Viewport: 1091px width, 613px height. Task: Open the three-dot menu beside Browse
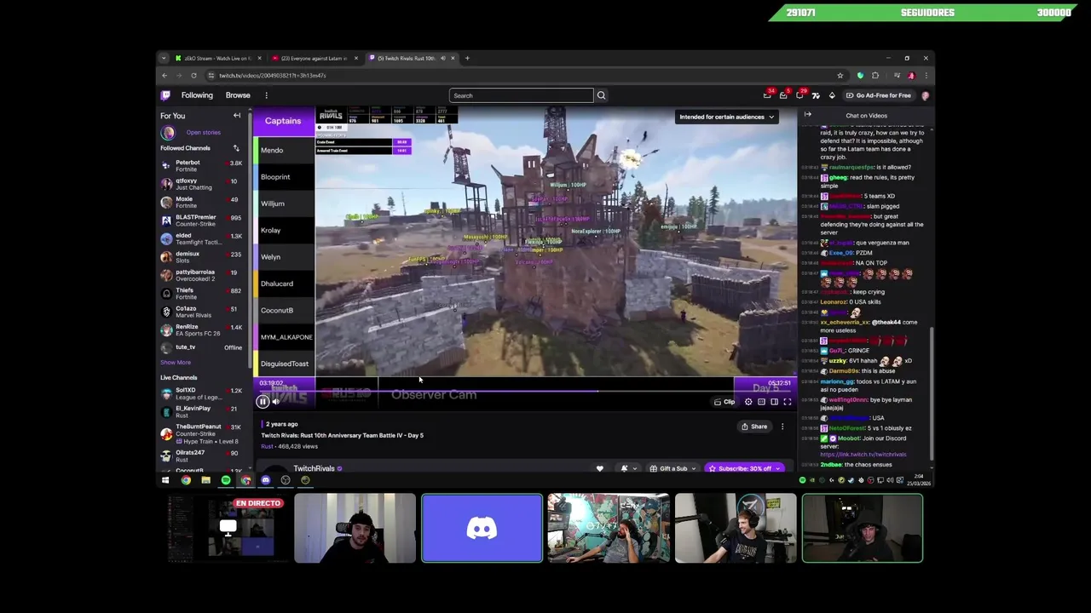(x=266, y=95)
